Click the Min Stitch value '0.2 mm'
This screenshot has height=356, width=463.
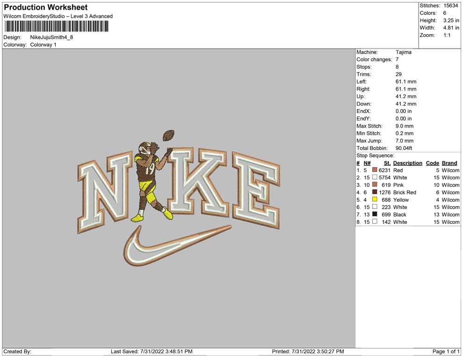405,133
